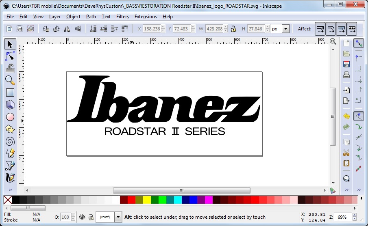
Task: Rotate selection 90 degrees clockwise
Action: coord(57,29)
